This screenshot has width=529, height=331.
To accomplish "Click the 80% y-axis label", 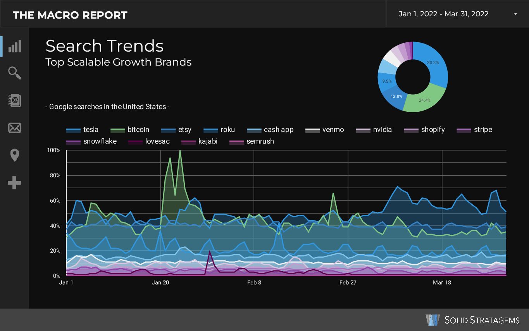I will pyautogui.click(x=55, y=175).
